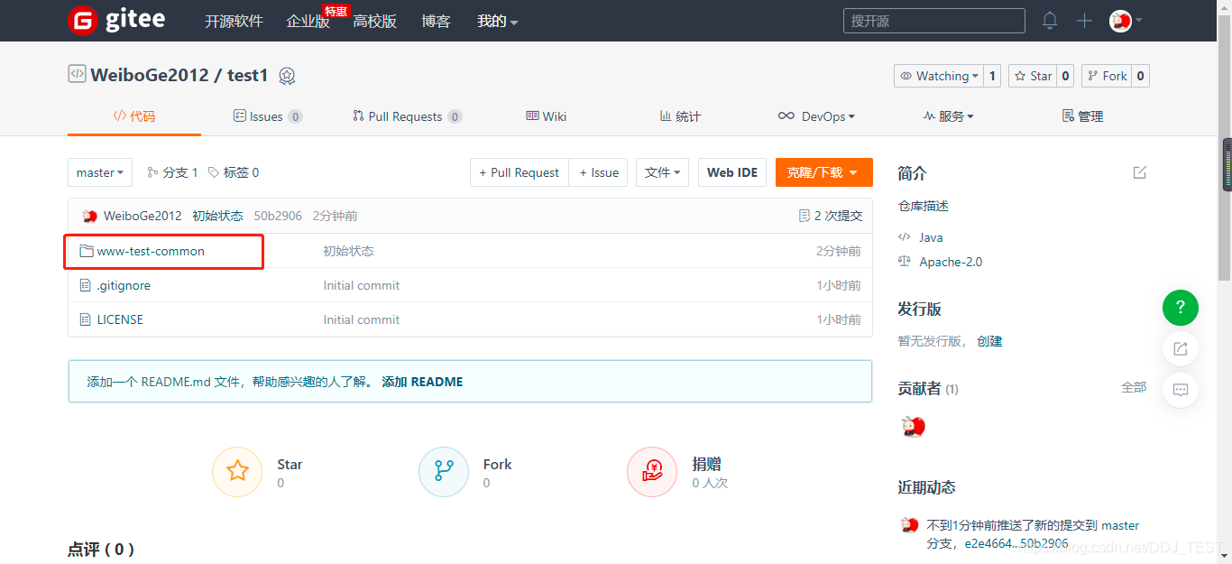Image resolution: width=1232 pixels, height=564 pixels.
Task: Click the watchers count 1
Action: pyautogui.click(x=992, y=76)
